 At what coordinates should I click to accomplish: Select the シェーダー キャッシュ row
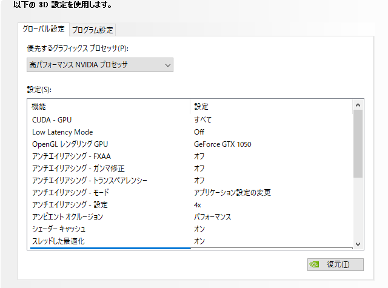[192, 229]
